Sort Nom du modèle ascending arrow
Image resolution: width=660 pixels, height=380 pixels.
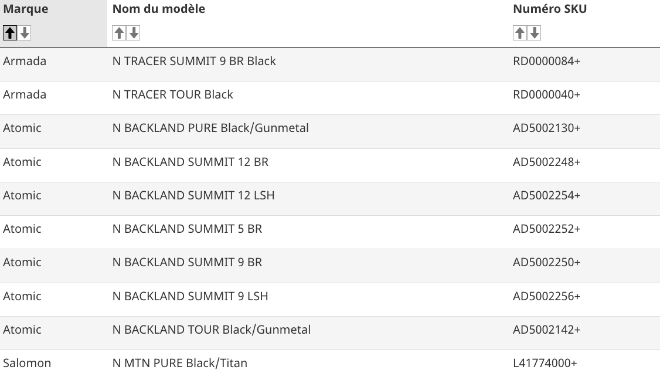119,33
